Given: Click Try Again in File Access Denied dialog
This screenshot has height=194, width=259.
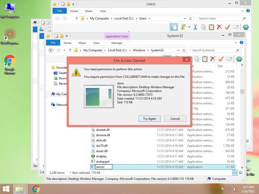Looking at the screenshot, I should coord(149,119).
